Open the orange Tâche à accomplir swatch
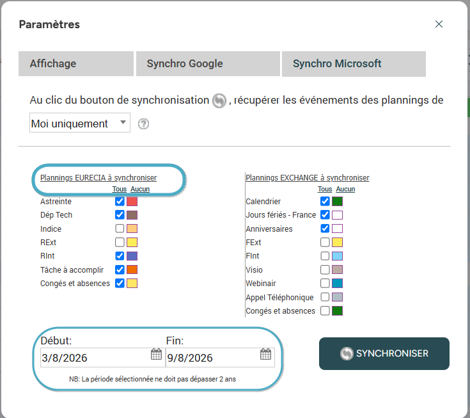This screenshot has width=470, height=418. click(132, 269)
